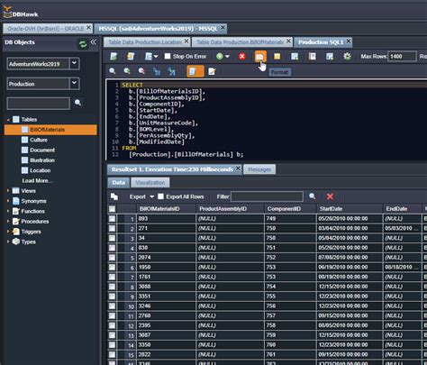Click the copy icon in results toolbar
This screenshot has height=365, width=427.
pos(114,196)
